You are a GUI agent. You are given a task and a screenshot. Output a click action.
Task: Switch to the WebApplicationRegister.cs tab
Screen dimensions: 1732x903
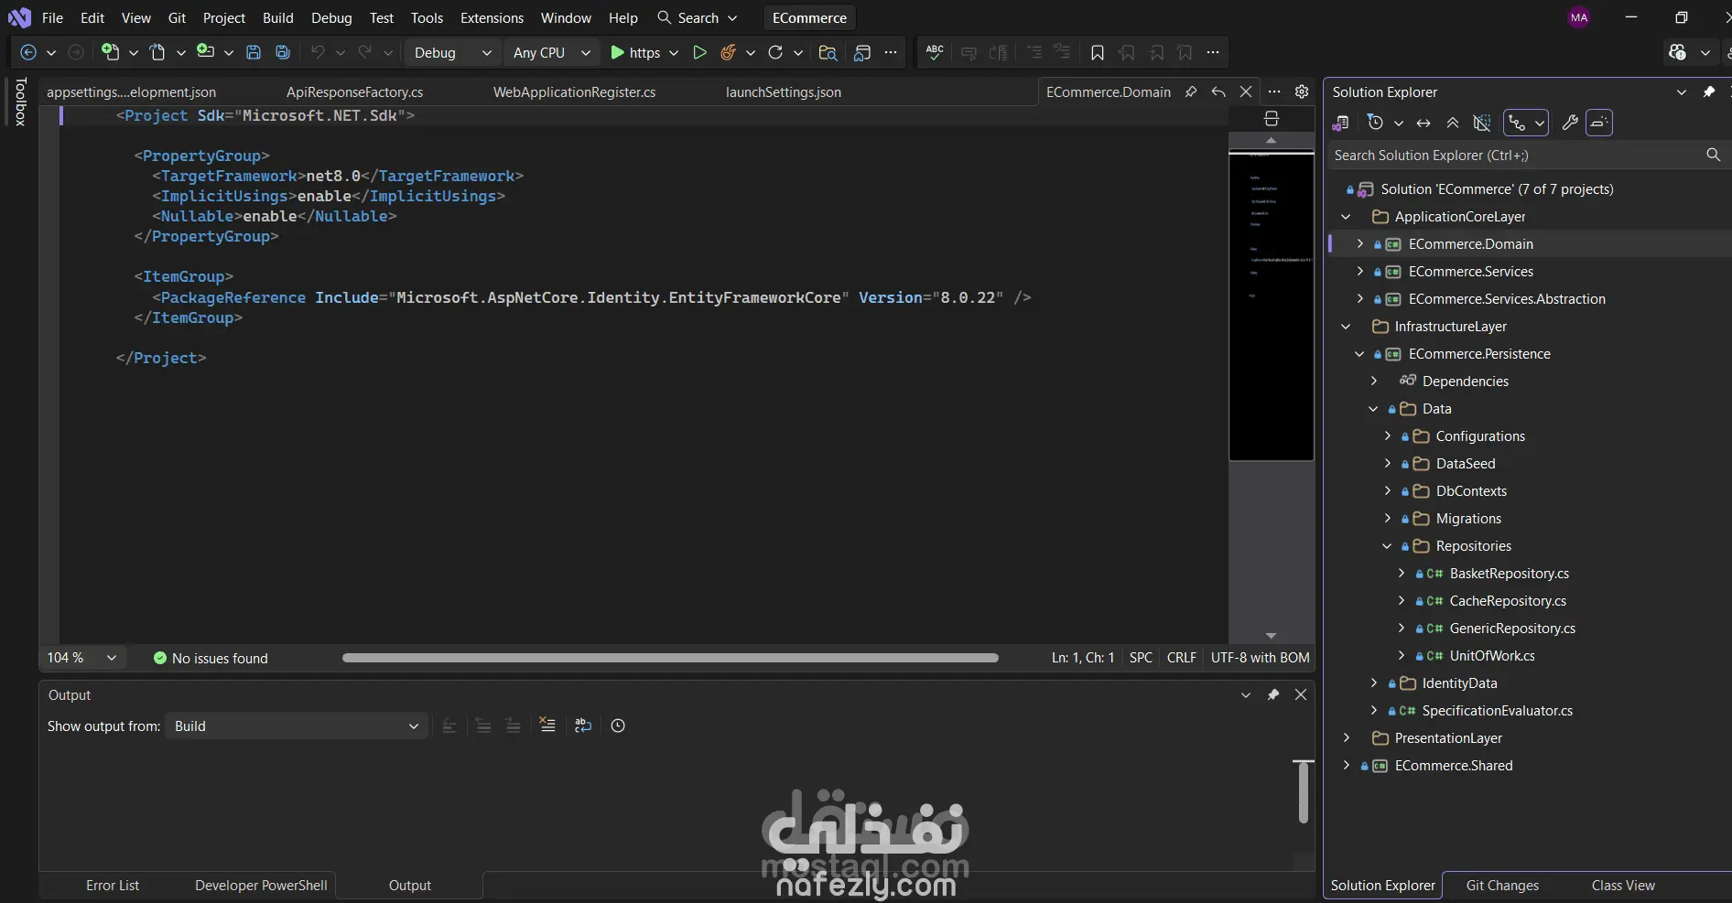click(574, 91)
